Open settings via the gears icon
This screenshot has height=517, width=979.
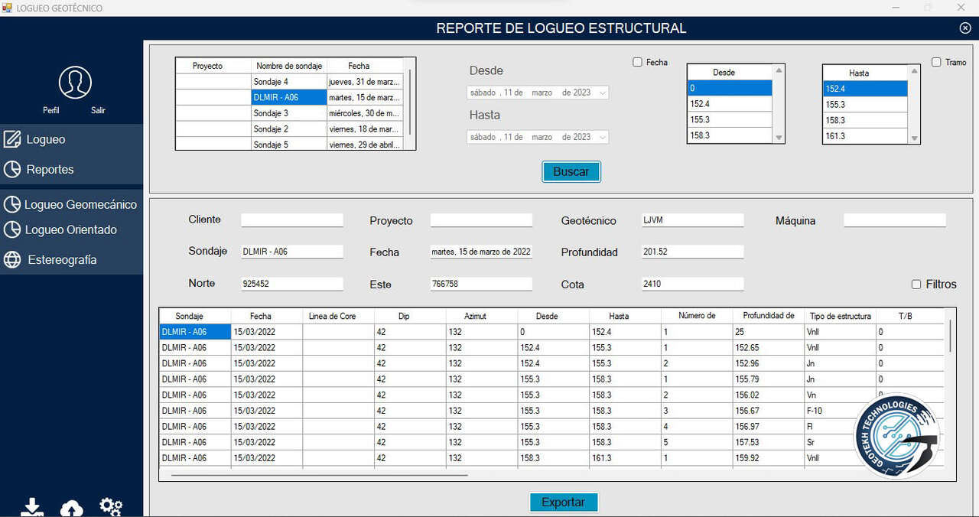pos(111,506)
